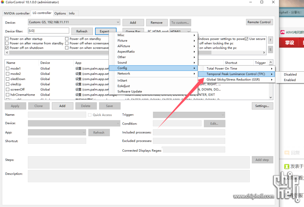304x207 pixels.
Task: Click the Apply preset button
Action: (x=15, y=106)
